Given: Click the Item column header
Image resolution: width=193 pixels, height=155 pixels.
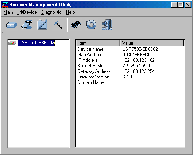Looking at the screenshot, I should 98,43.
